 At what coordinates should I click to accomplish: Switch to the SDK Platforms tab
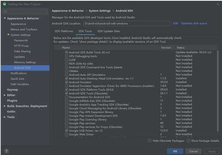(64, 31)
